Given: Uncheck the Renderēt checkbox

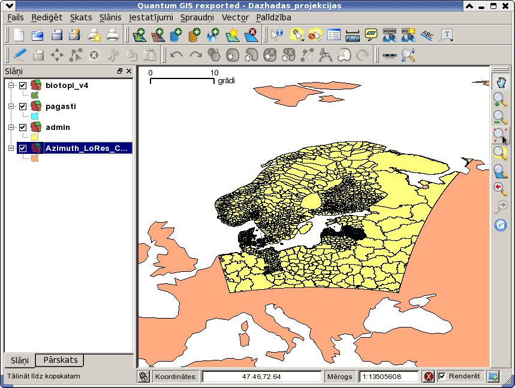Looking at the screenshot, I should pyautogui.click(x=442, y=376).
